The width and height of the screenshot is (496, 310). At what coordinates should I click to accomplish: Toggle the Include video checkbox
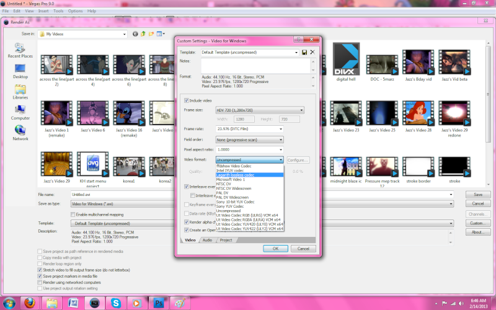[187, 100]
